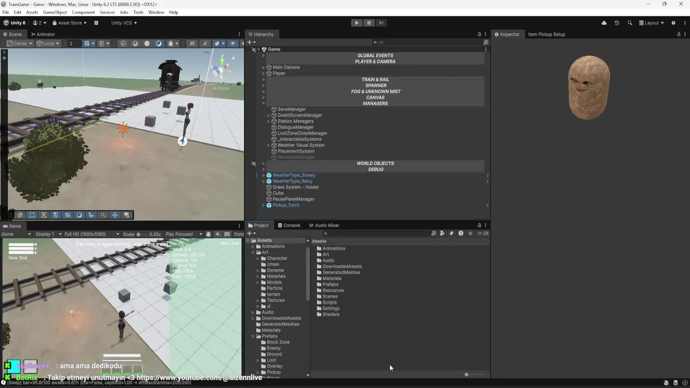
Task: Open the account Z dropdown
Action: 39,23
